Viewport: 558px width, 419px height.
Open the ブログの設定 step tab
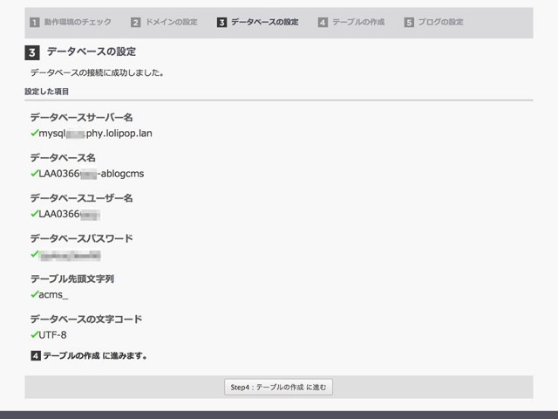pos(440,22)
